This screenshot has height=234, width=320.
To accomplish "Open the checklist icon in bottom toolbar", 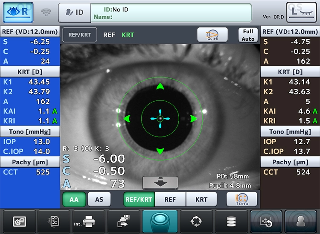I will (x=54, y=221).
